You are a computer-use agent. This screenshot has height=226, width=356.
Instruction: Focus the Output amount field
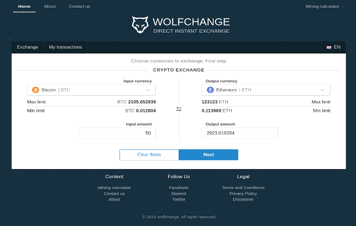(240, 133)
